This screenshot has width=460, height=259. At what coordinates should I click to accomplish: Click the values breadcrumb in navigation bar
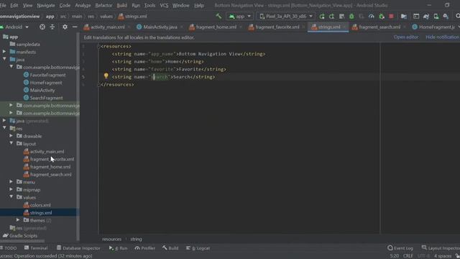(106, 17)
